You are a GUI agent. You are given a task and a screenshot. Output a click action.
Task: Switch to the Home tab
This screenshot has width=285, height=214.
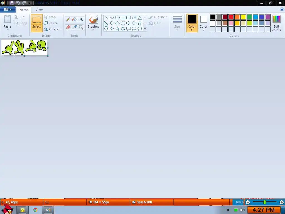(24, 10)
